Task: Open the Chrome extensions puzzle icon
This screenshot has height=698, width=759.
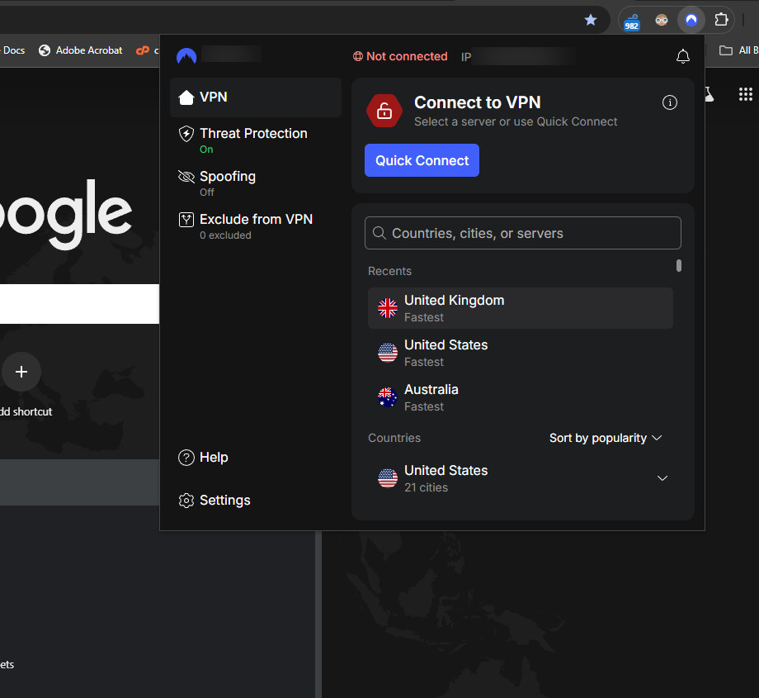Action: click(721, 20)
